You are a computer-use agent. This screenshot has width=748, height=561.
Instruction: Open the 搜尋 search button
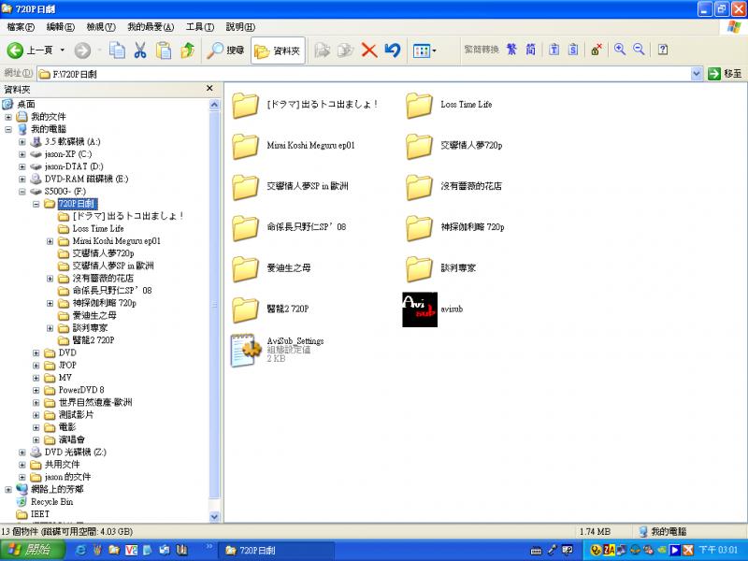225,50
